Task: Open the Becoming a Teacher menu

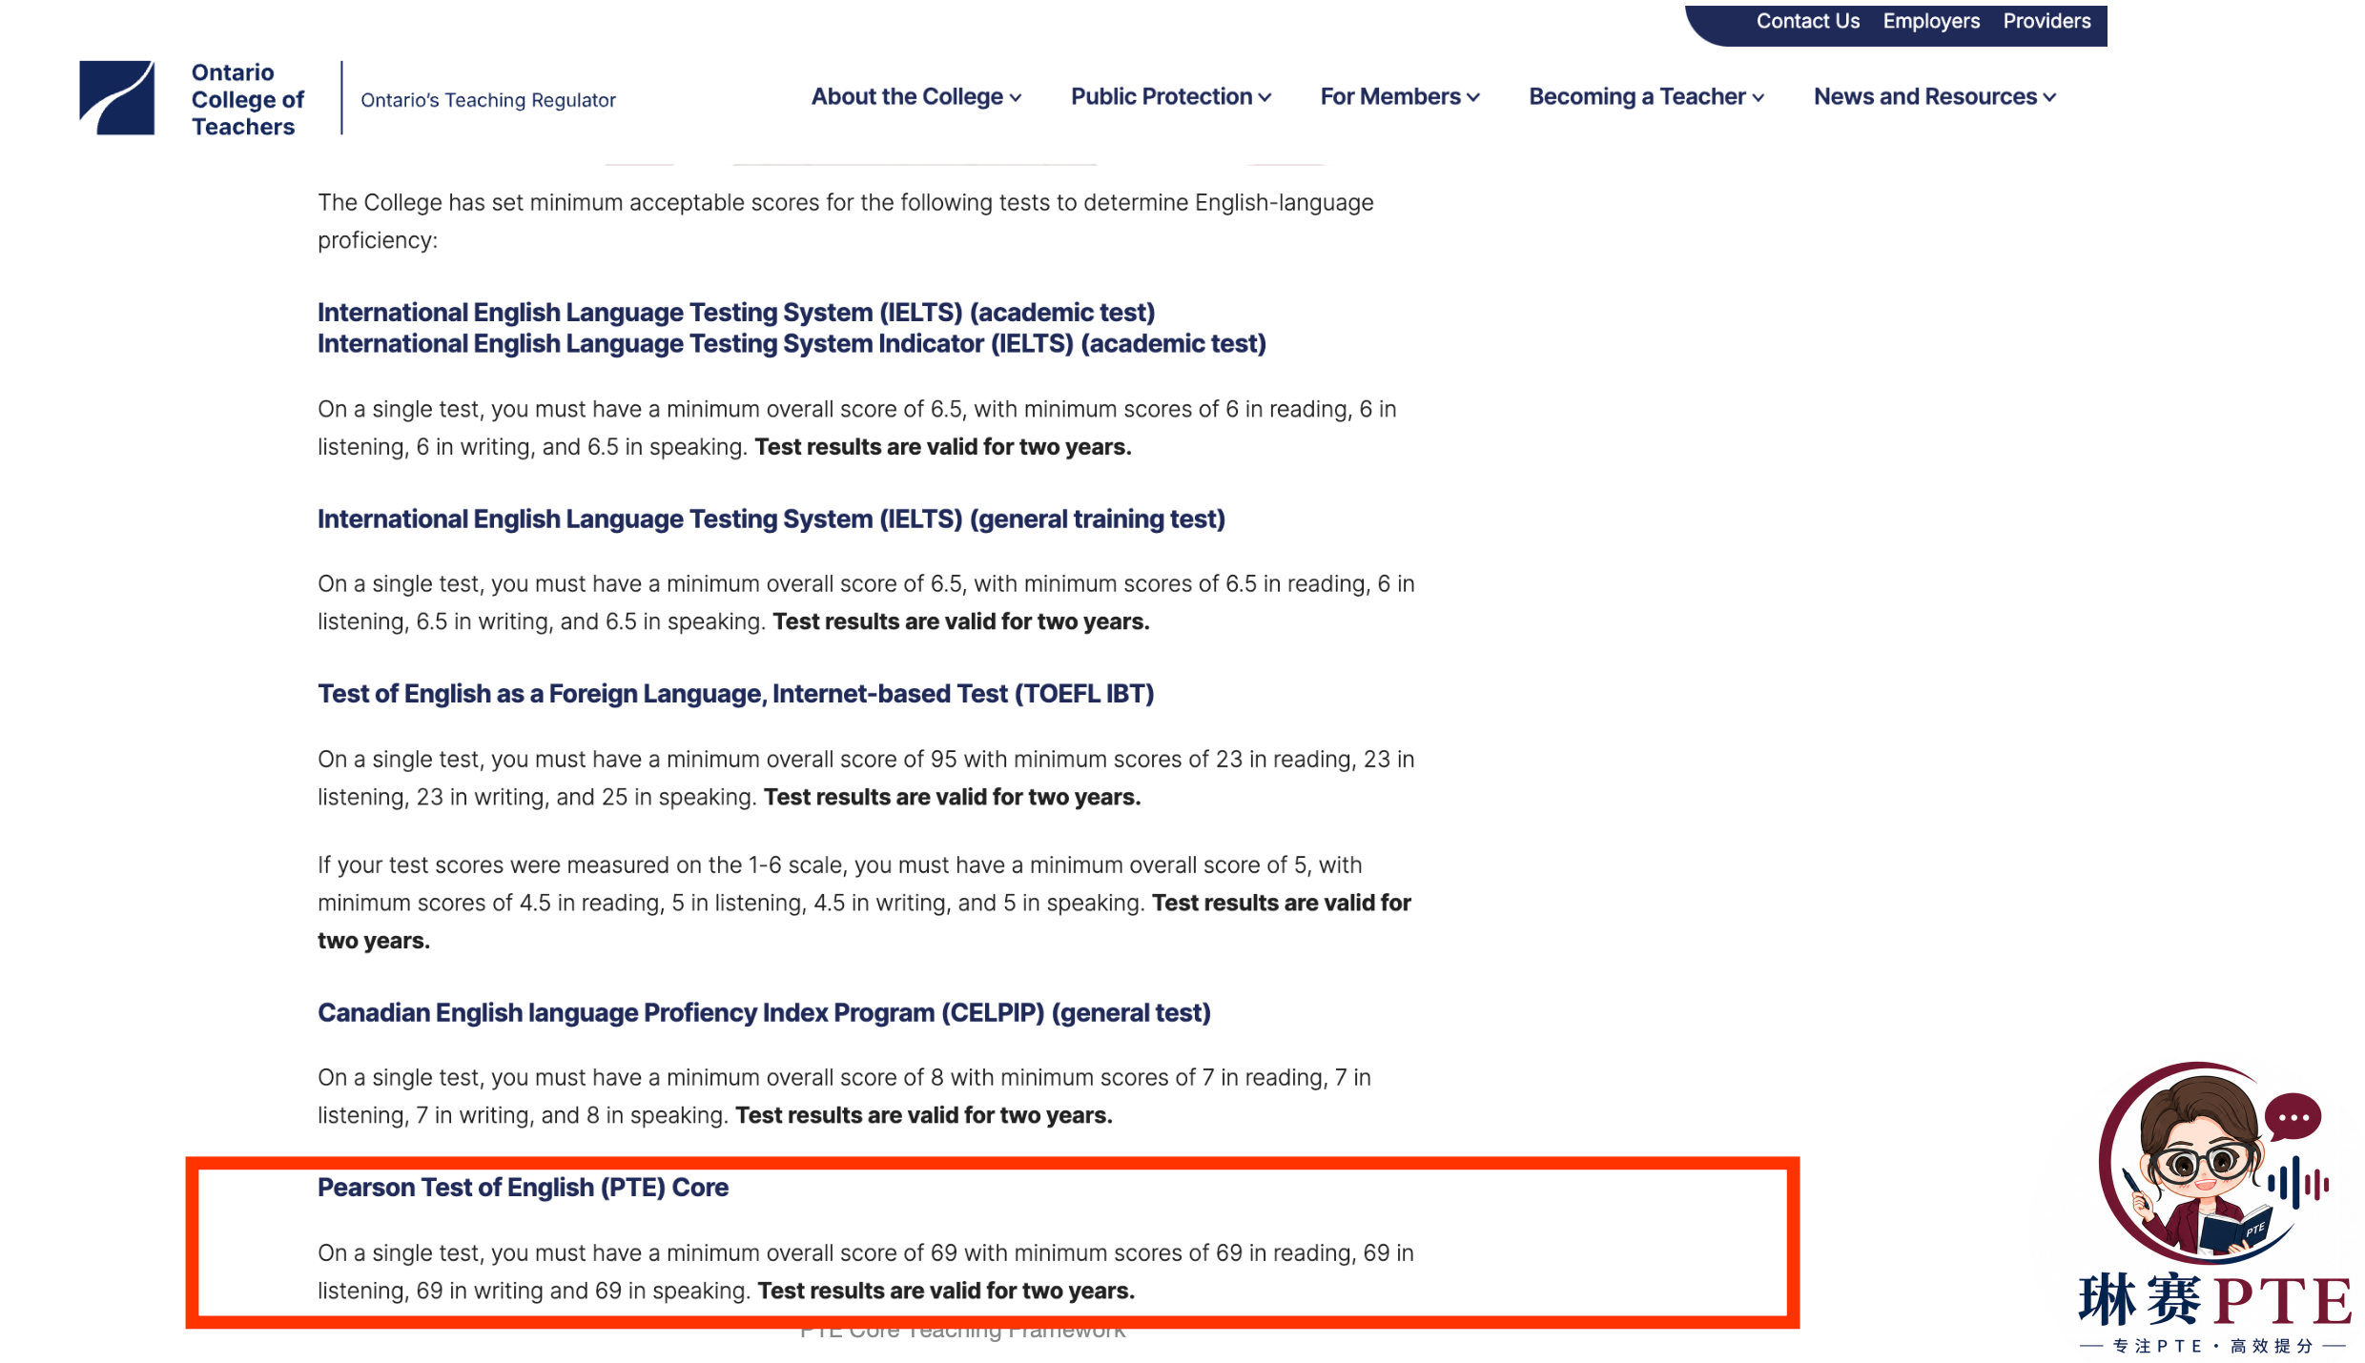Action: [1646, 96]
